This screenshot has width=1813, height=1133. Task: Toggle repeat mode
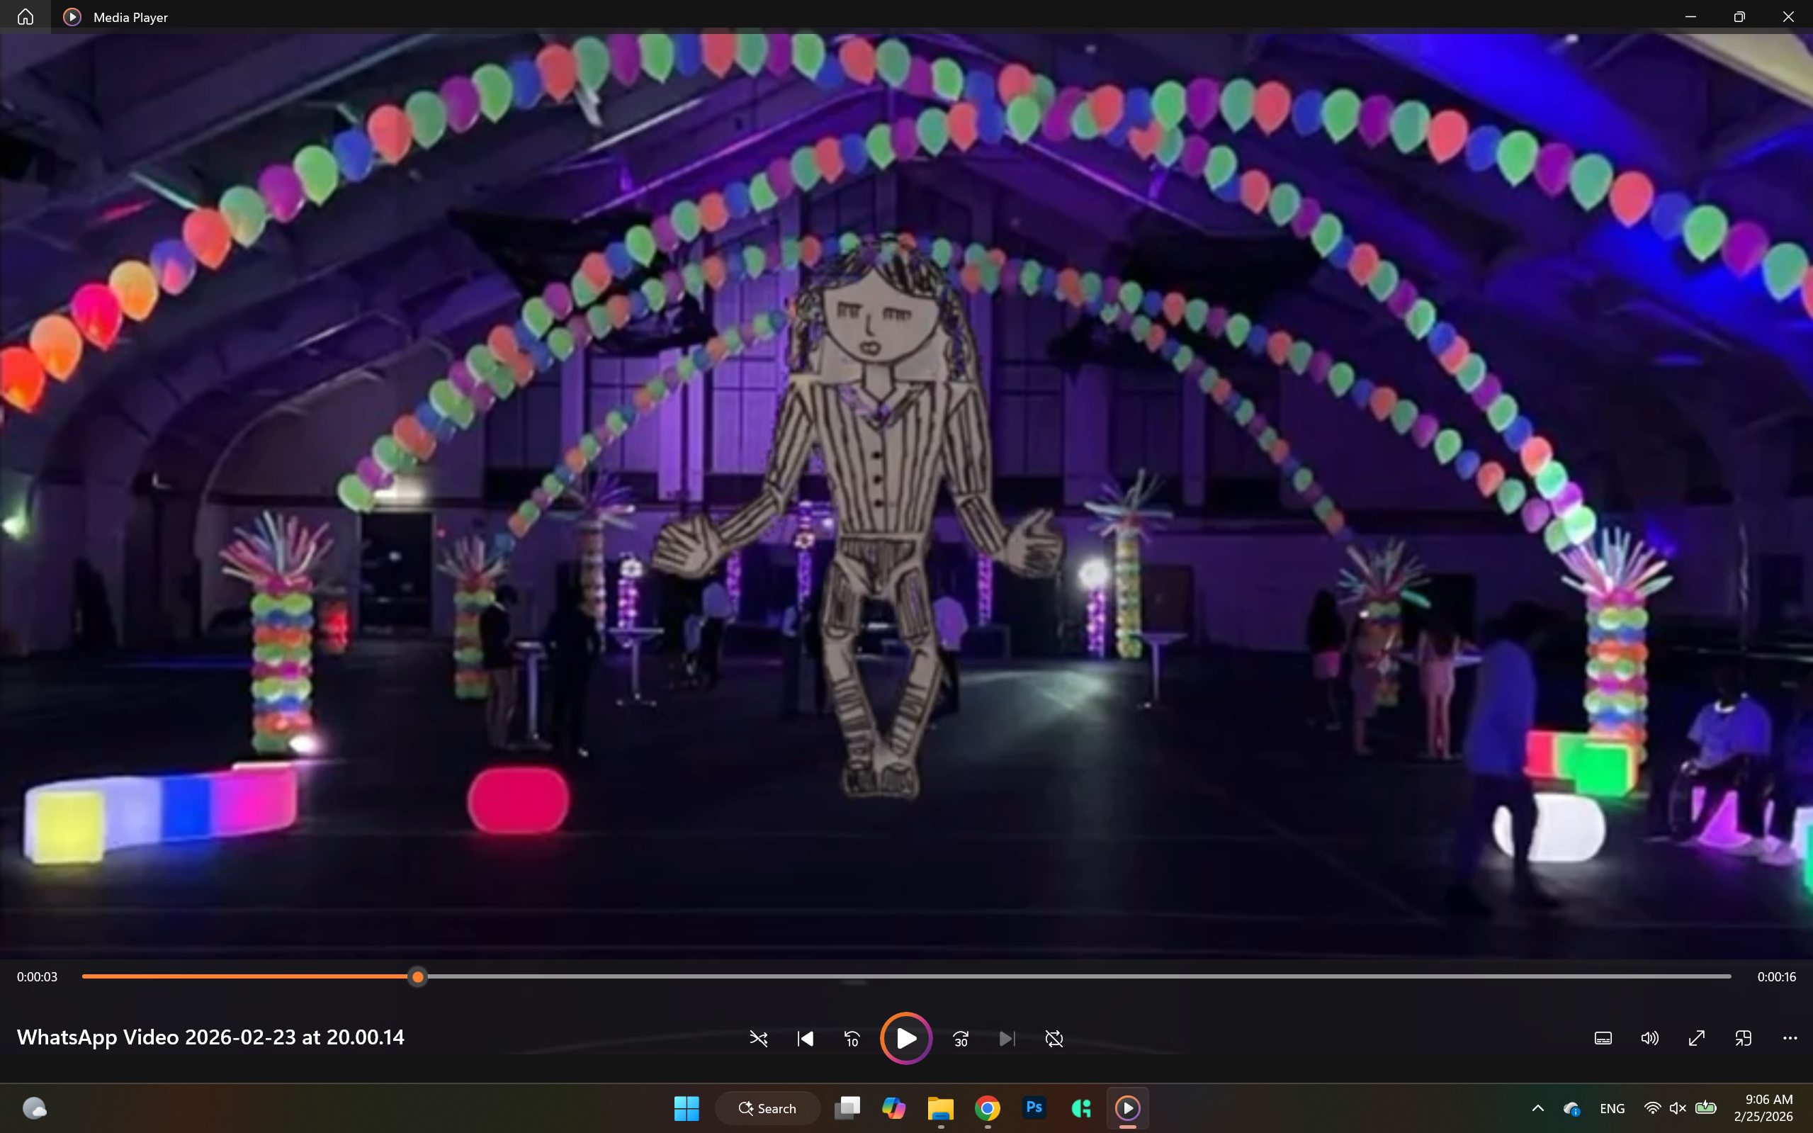[1054, 1039]
